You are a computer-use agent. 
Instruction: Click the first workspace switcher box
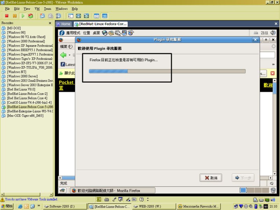pos(243,190)
